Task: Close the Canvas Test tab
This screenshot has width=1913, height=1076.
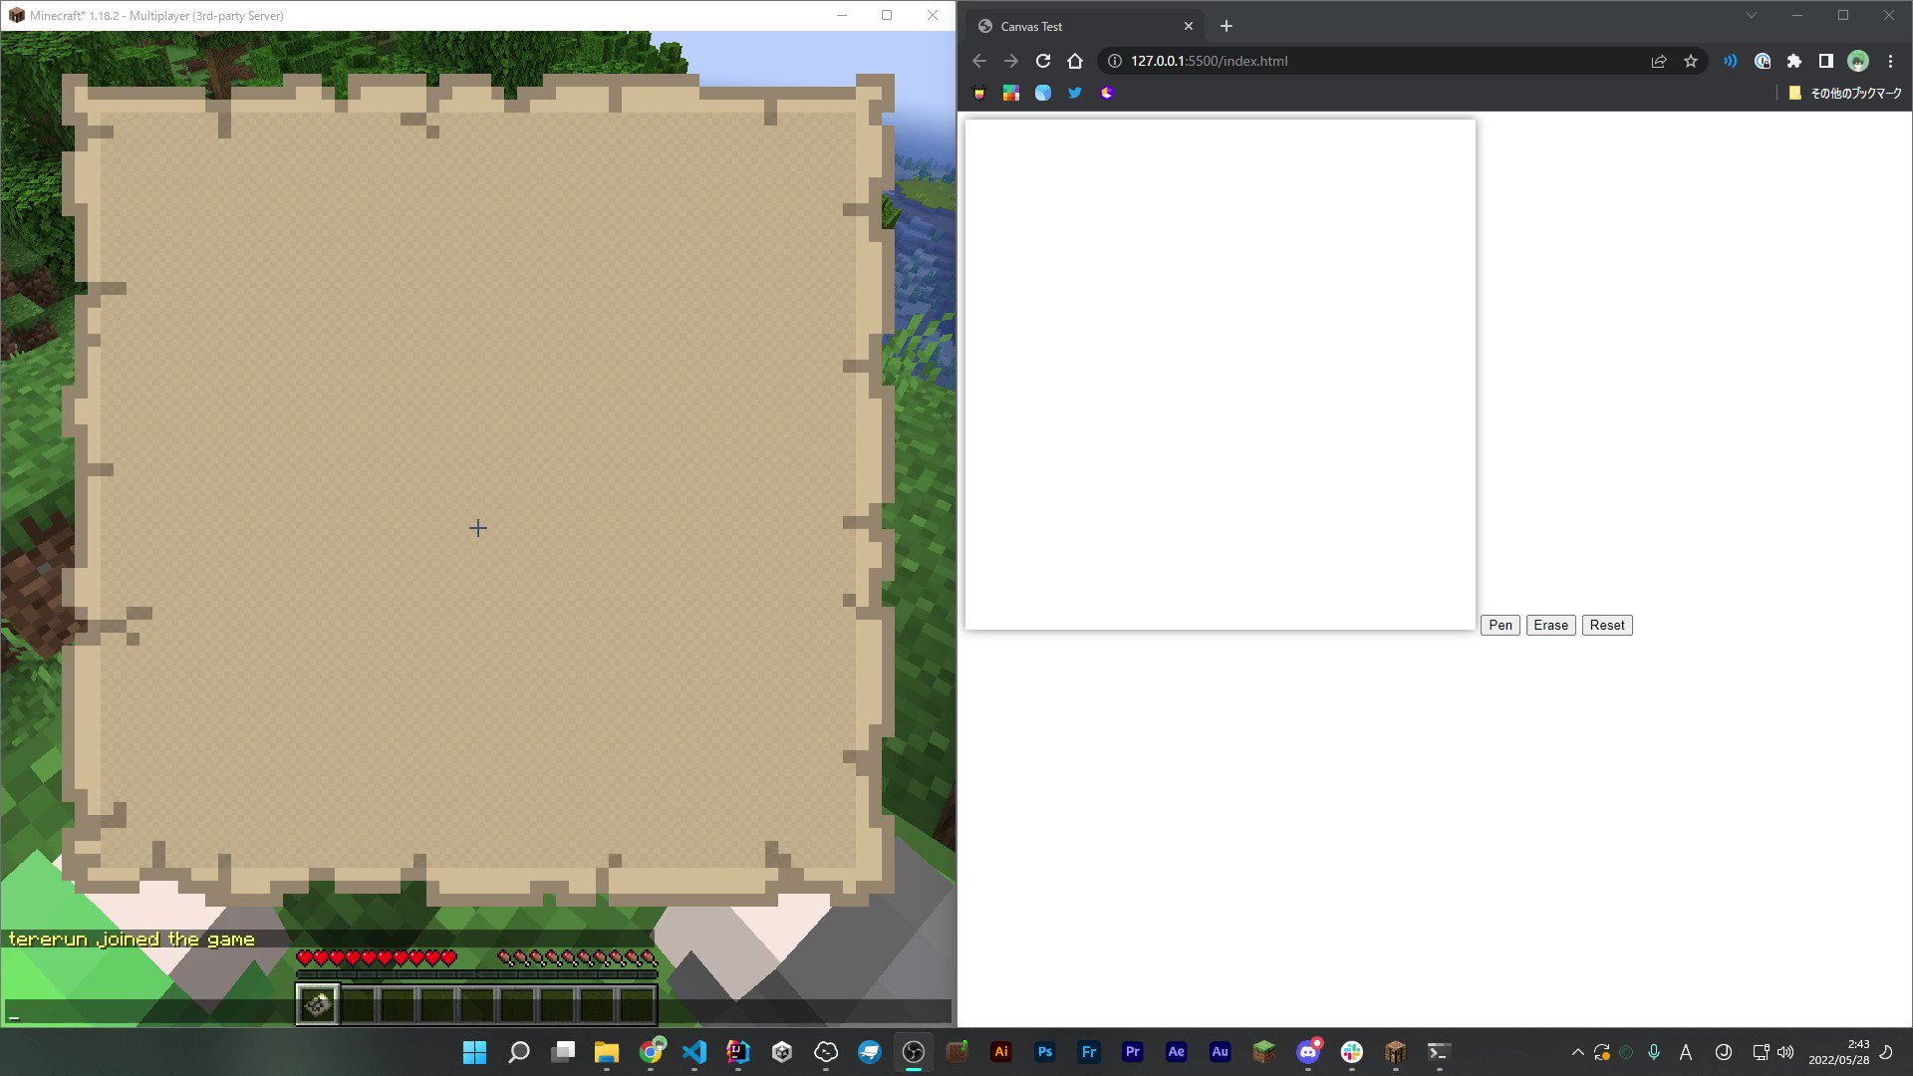Action: (1189, 26)
